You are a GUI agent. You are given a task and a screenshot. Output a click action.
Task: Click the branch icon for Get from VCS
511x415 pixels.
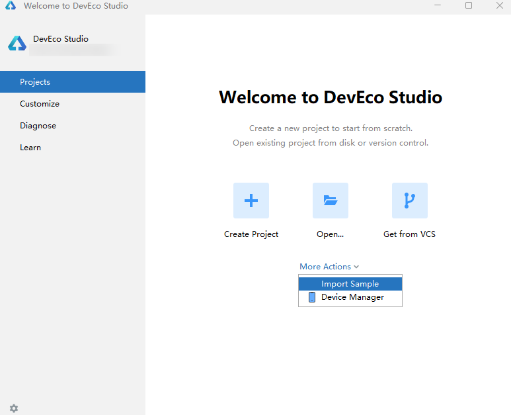410,201
